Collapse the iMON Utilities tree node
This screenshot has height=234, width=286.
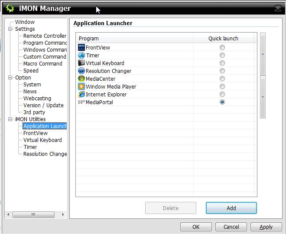(11, 119)
